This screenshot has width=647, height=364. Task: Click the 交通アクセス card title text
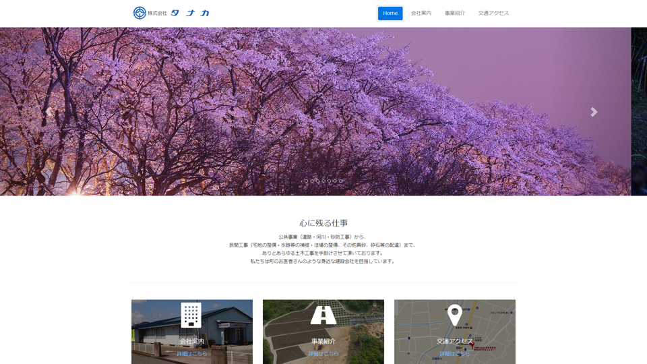click(455, 341)
